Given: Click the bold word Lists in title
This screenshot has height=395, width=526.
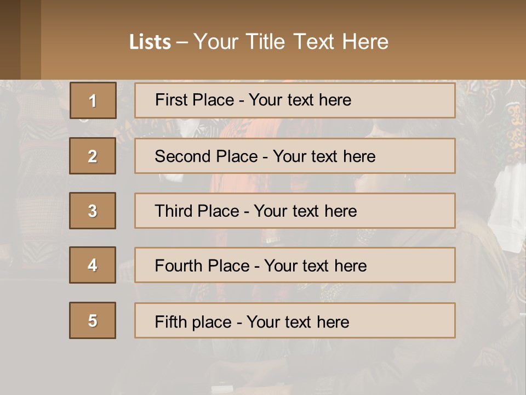Looking at the screenshot, I should point(150,42).
